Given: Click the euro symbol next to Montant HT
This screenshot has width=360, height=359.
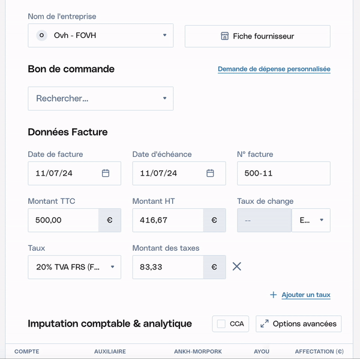Looking at the screenshot, I should pyautogui.click(x=214, y=220).
